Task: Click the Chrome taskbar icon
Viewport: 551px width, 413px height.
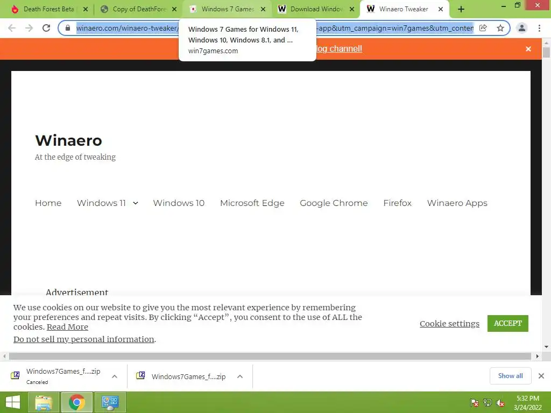Action: pos(77,402)
